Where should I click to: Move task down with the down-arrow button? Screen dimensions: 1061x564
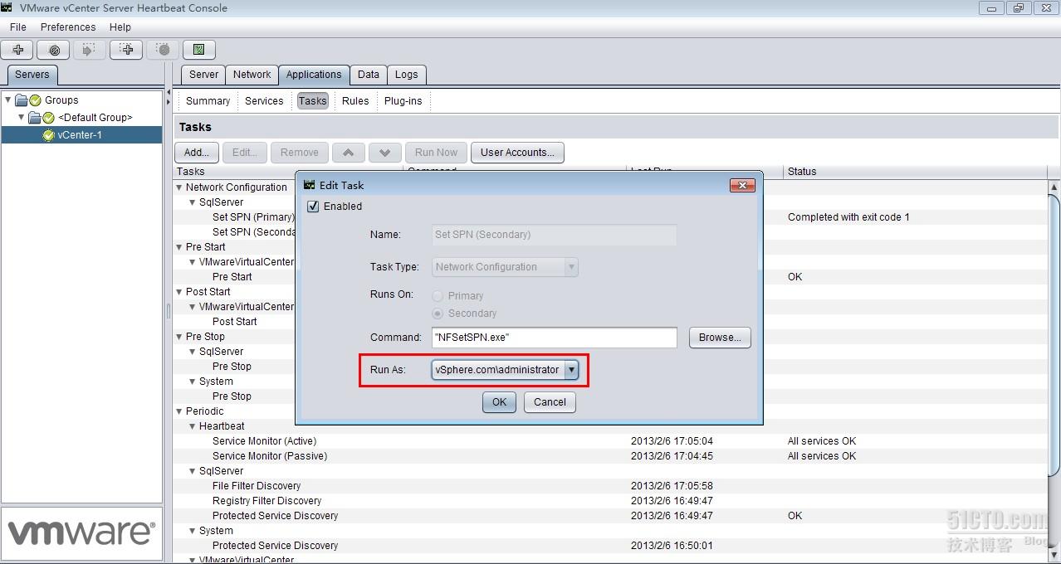(x=385, y=153)
